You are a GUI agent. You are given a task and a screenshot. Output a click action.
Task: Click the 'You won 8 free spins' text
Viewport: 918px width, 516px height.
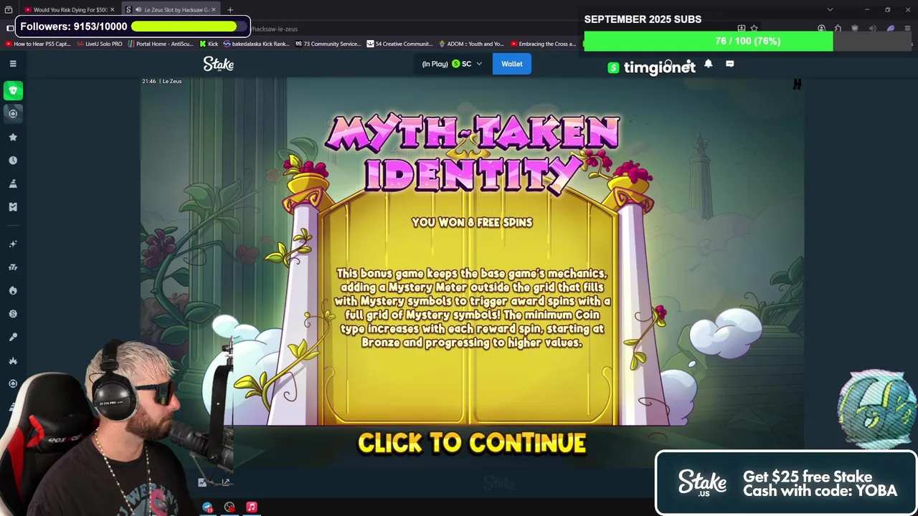click(x=472, y=222)
